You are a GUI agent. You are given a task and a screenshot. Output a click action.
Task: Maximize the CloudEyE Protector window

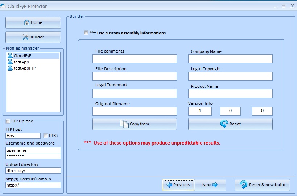click(284, 6)
